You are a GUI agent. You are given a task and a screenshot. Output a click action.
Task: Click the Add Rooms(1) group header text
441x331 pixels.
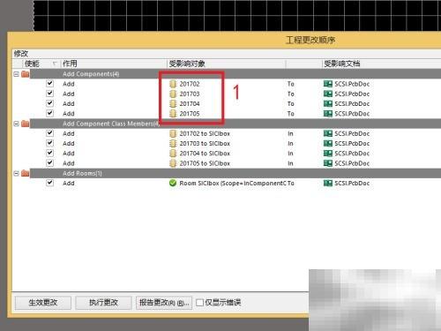coord(82,173)
